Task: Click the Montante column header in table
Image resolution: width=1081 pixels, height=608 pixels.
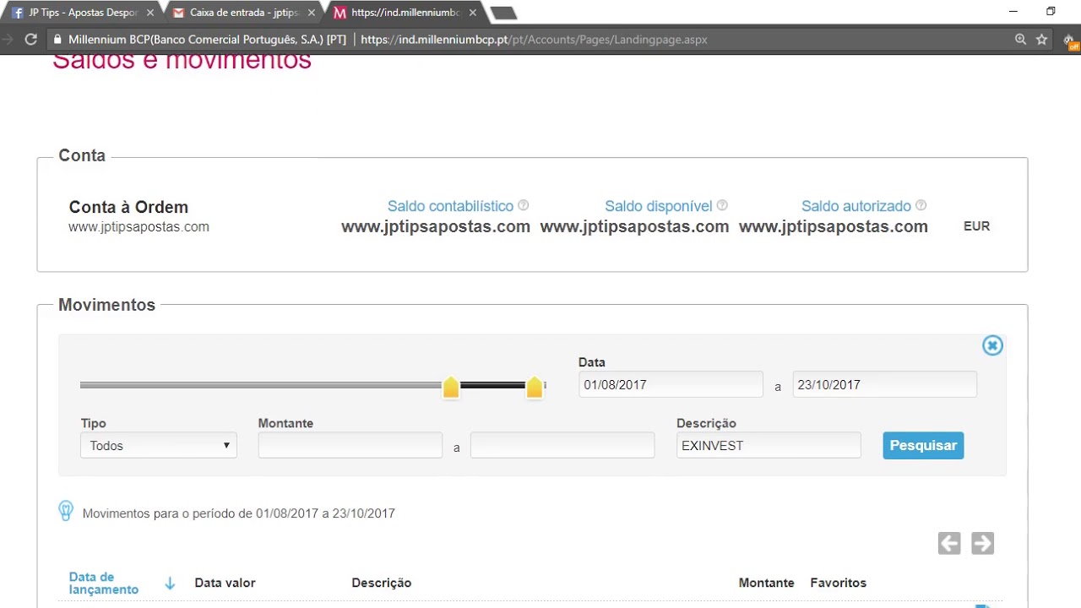Action: pos(766,583)
